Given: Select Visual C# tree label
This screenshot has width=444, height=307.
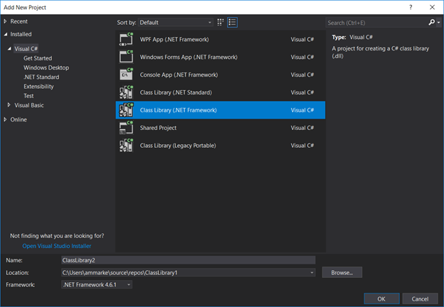Looking at the screenshot, I should [x=26, y=48].
